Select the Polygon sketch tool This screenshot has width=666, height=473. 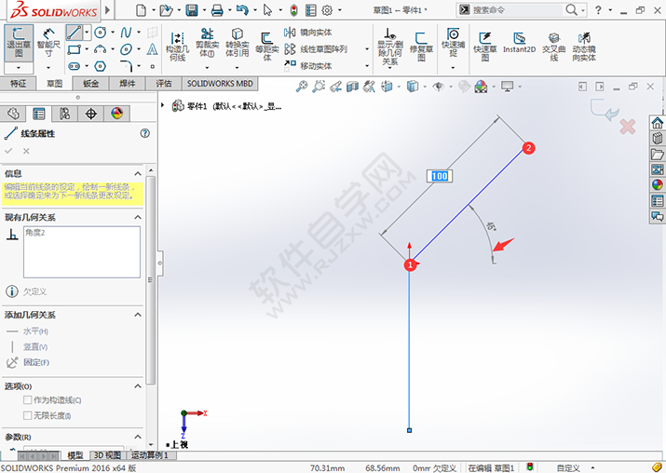(101, 66)
